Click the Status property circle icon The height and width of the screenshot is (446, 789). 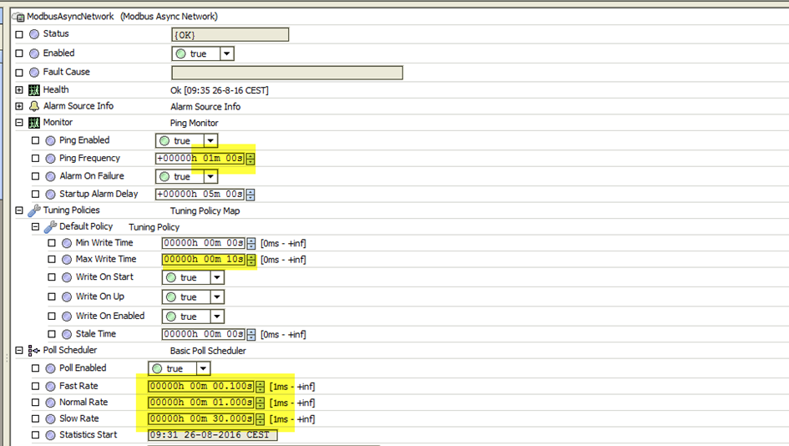pyautogui.click(x=34, y=34)
